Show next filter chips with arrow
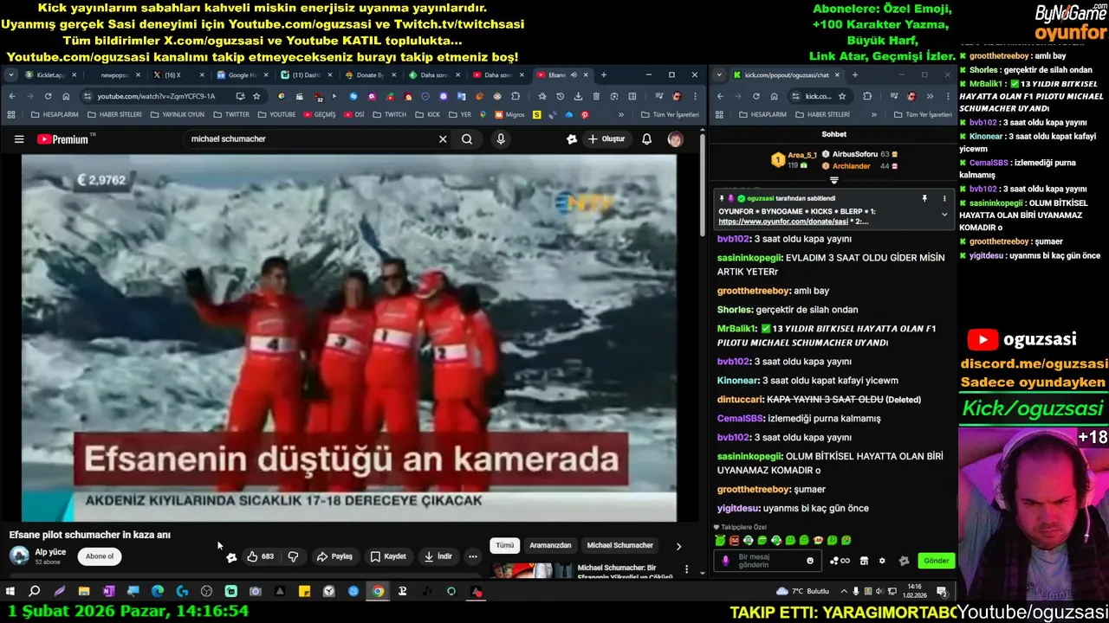The image size is (1109, 623). point(678,546)
